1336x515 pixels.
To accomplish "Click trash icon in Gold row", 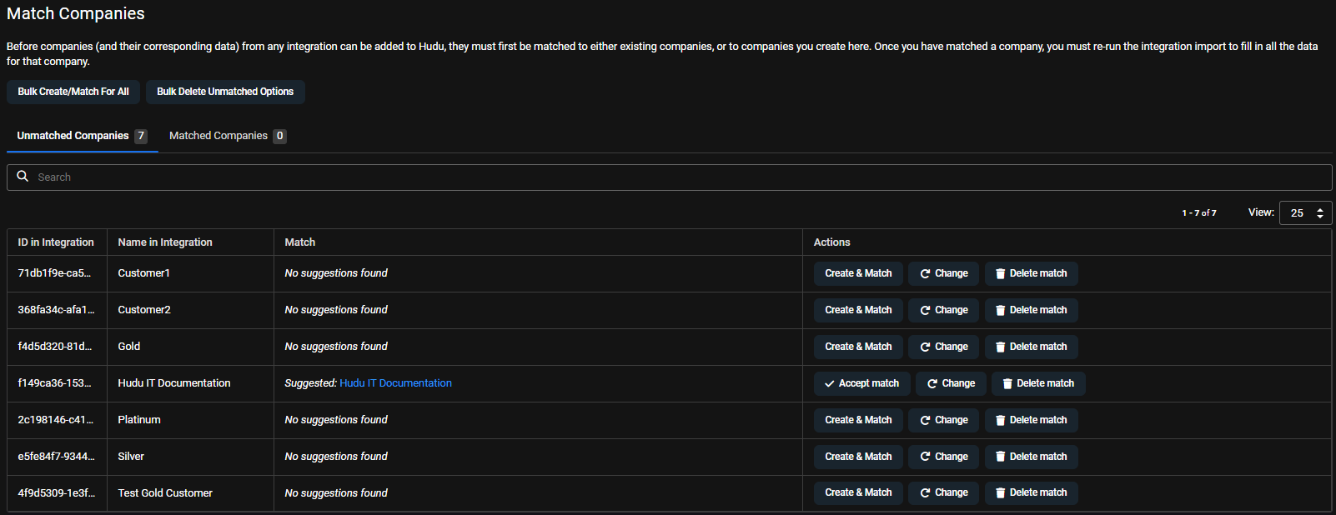I will pyautogui.click(x=1000, y=347).
